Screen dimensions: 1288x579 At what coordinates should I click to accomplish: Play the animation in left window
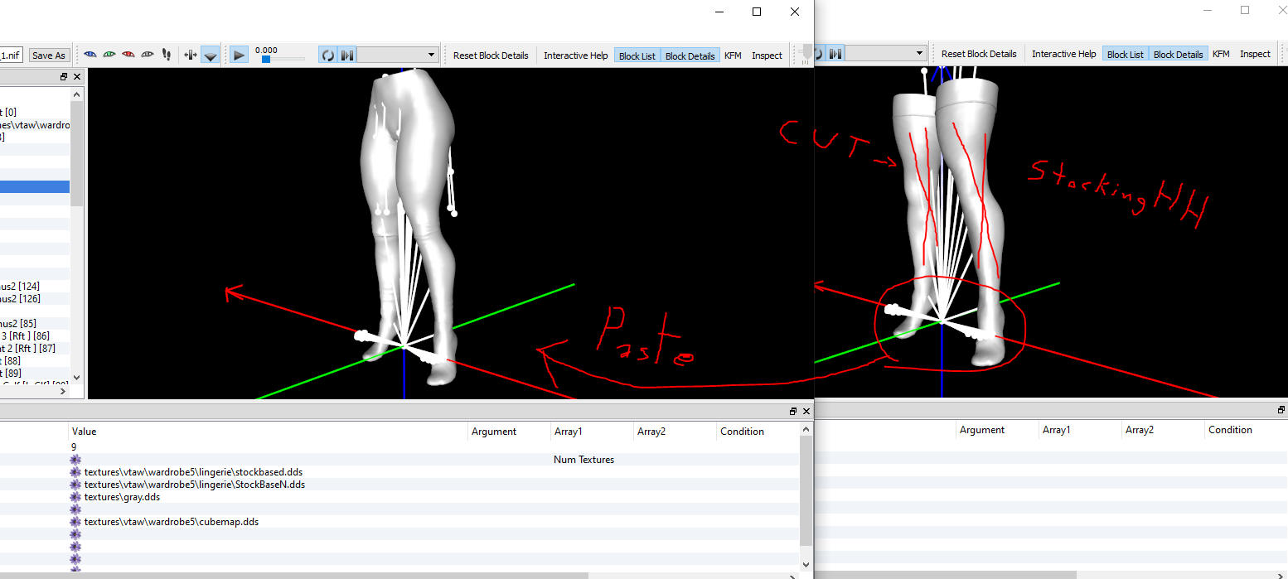tap(239, 55)
